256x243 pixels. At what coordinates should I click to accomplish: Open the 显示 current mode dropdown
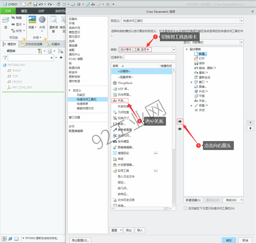click(x=242, y=42)
